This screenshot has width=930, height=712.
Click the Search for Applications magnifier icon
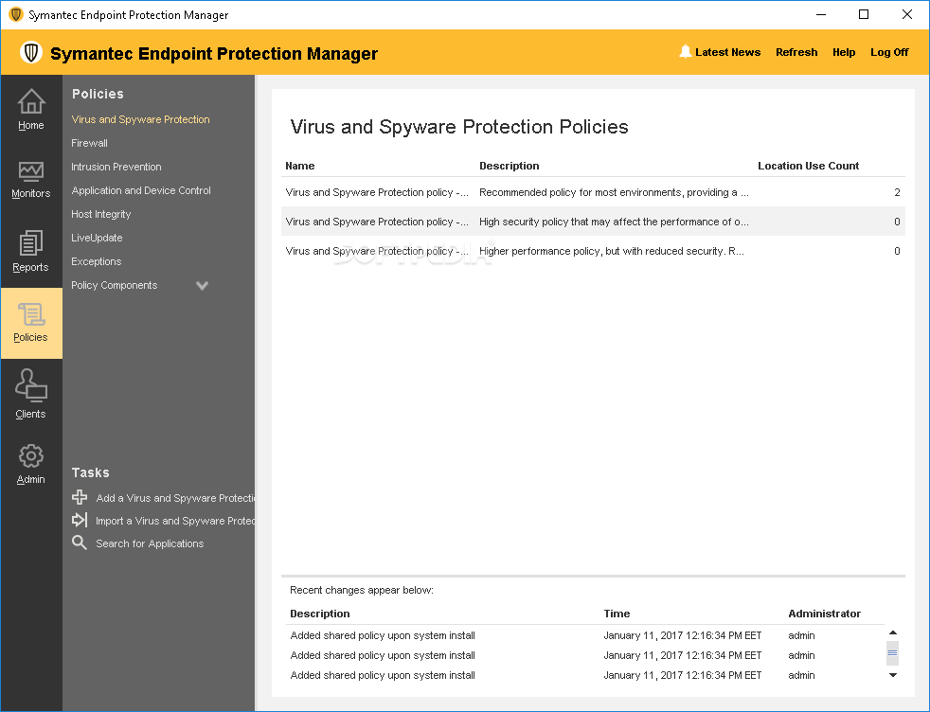pyautogui.click(x=80, y=543)
